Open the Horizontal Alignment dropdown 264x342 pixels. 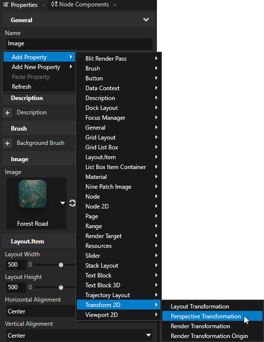coord(41,311)
